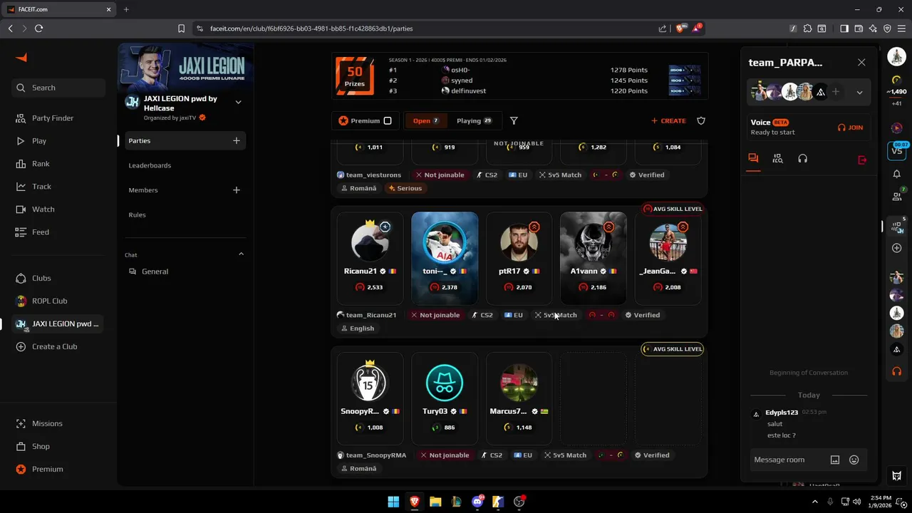912x513 pixels.
Task: Click the red leave party icon
Action: (862, 160)
